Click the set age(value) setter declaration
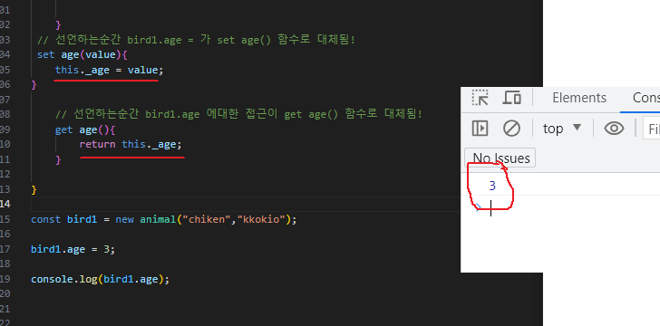Screen dimensions: 660x326 point(82,54)
